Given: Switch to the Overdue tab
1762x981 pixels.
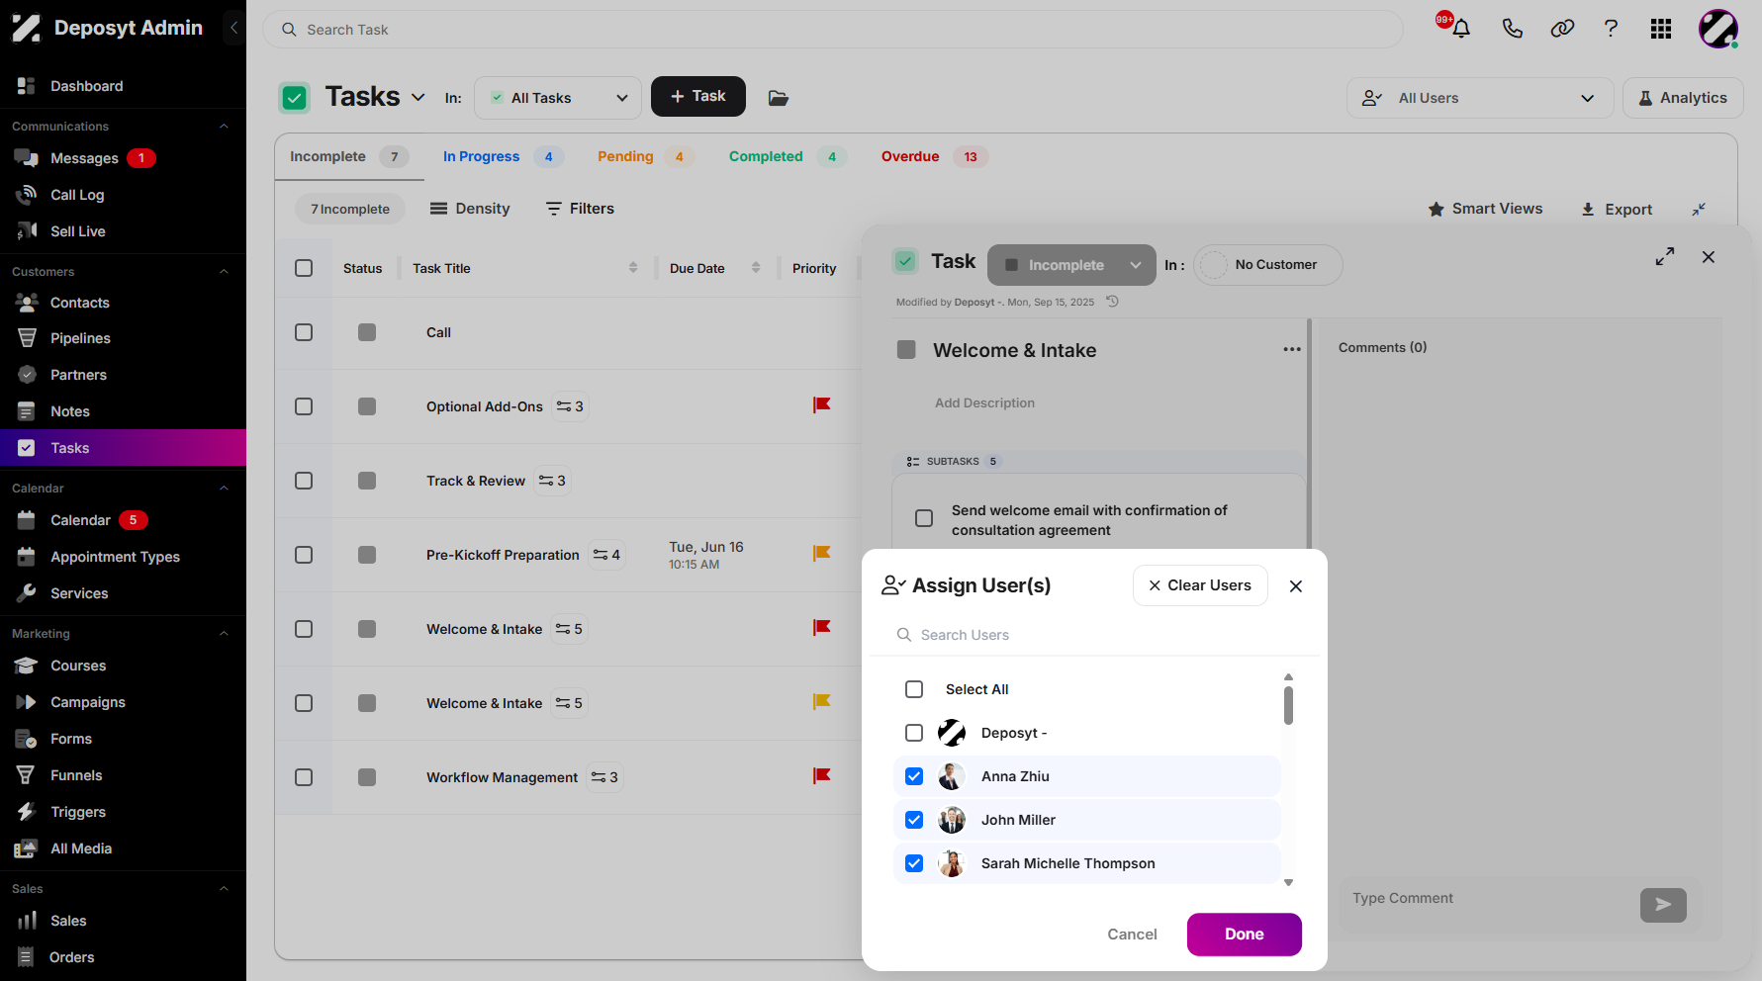Looking at the screenshot, I should tap(934, 156).
